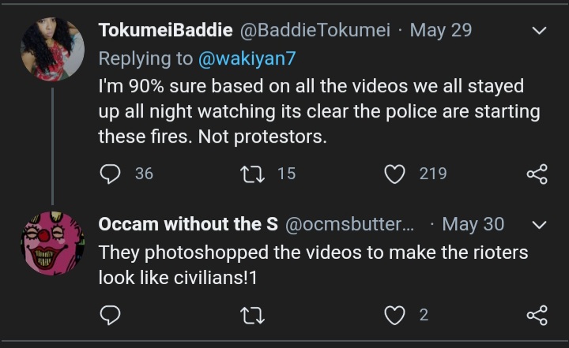The image size is (569, 348).
Task: Open tweet text about police starting fires
Action: coord(319,111)
